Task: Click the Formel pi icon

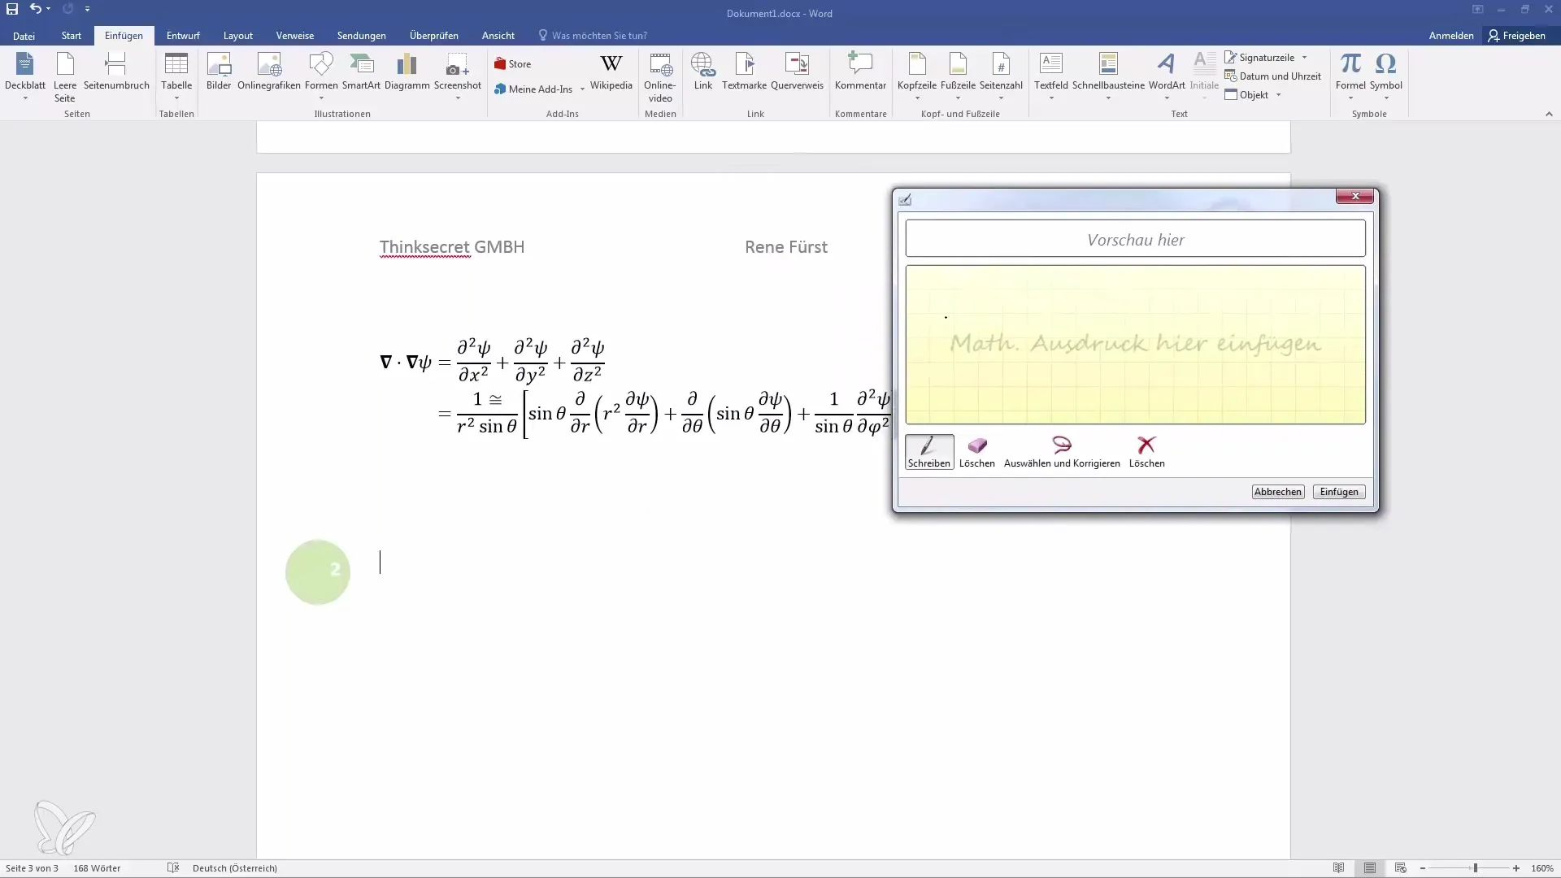Action: point(1350,65)
